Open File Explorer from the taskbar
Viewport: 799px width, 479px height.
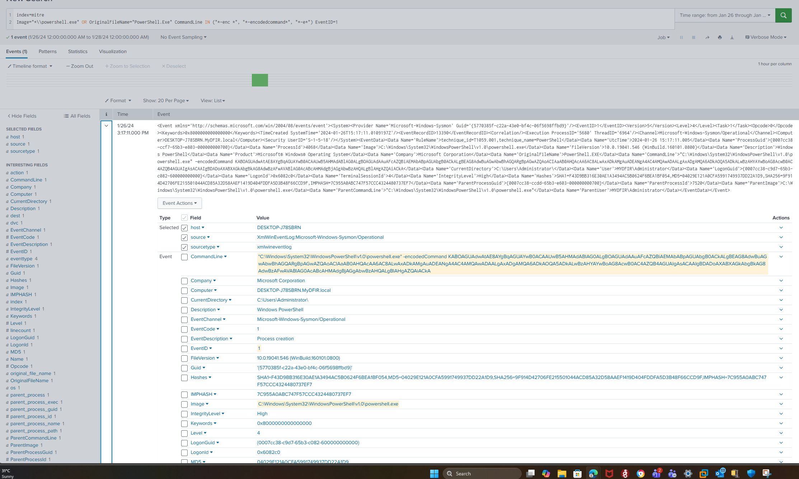click(x=561, y=474)
